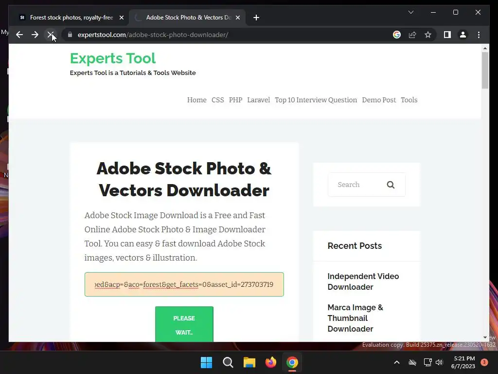Go forward with the browser forward arrow
This screenshot has height=374, width=498.
[x=35, y=35]
